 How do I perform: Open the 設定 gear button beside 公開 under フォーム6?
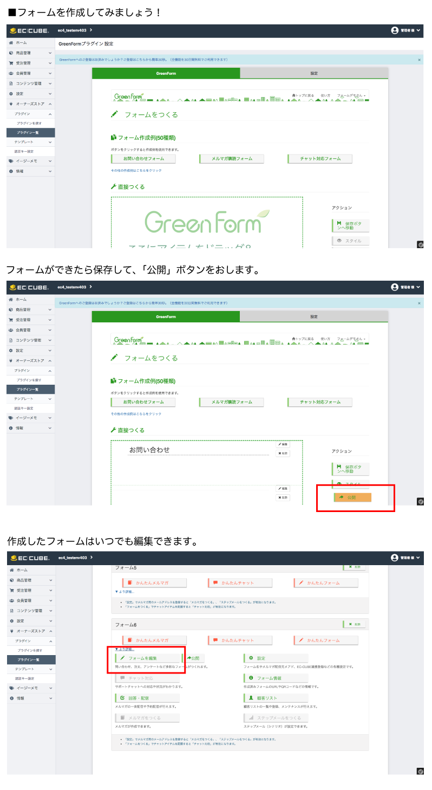pos(276,658)
